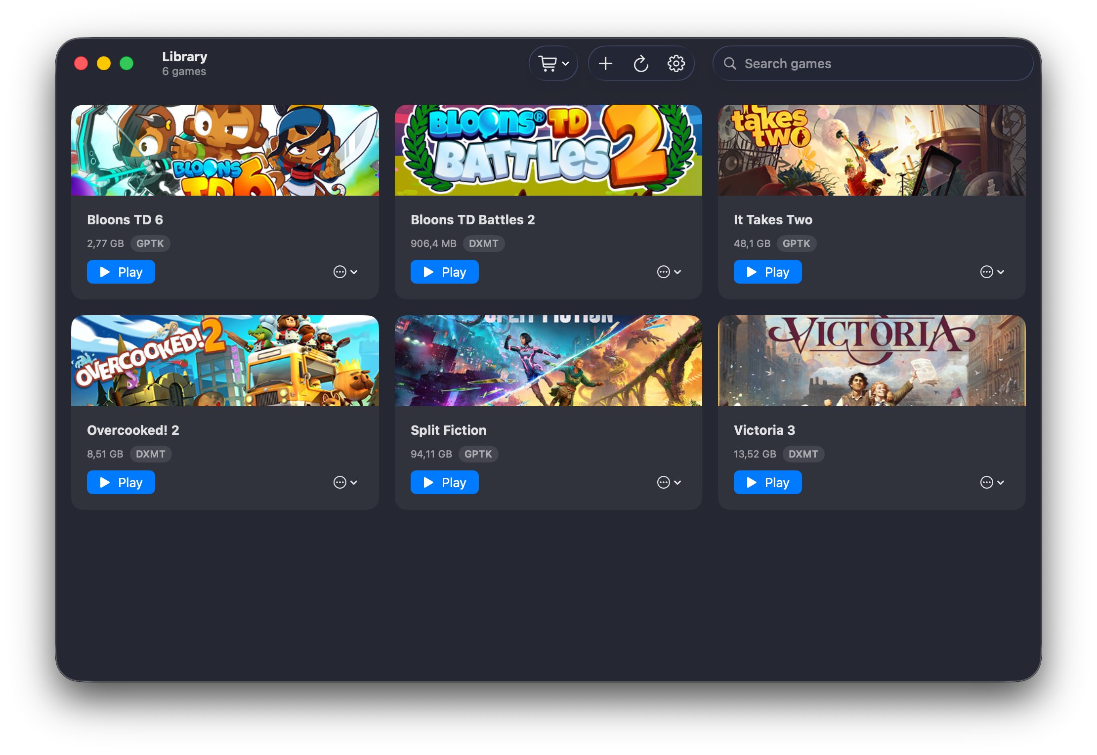
Task: Click the Victoria 3 title
Action: tap(764, 430)
